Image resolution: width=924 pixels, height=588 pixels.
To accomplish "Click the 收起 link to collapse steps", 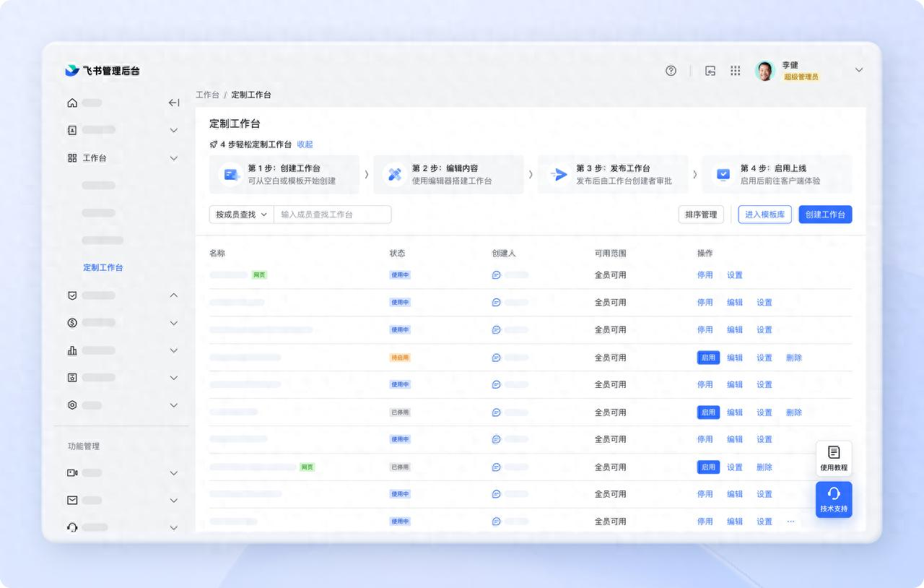I will [x=305, y=144].
